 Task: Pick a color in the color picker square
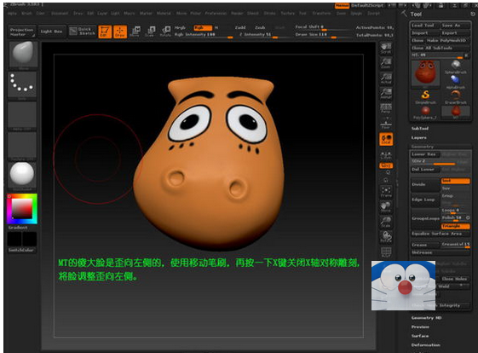21,209
